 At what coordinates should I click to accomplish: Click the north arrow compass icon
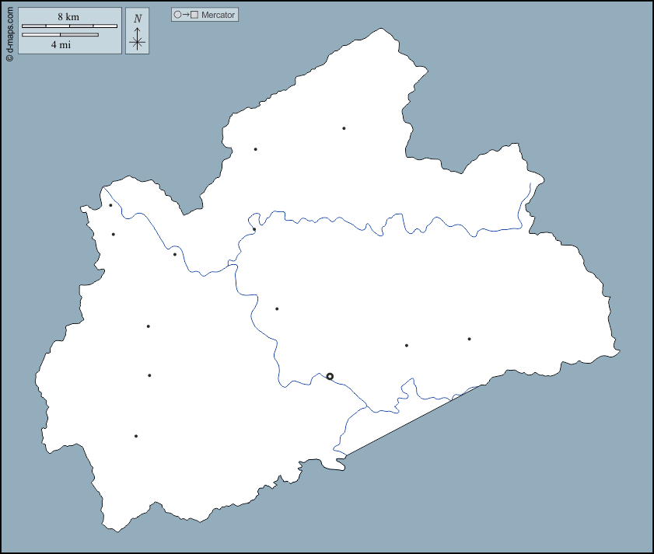point(137,34)
